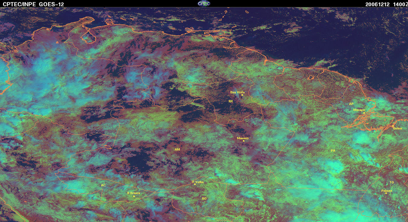The image size is (408, 222).
Task: Click the 'TO' state label
Action: click(x=392, y=182)
